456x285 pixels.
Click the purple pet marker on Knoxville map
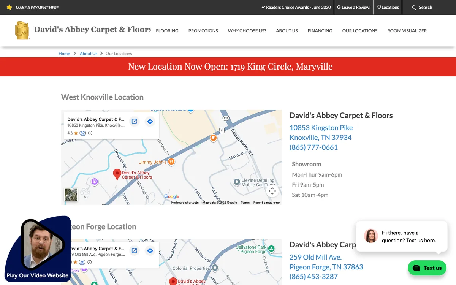coord(95,182)
